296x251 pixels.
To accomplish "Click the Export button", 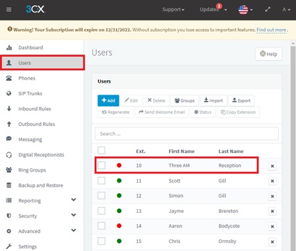I will (x=241, y=101).
